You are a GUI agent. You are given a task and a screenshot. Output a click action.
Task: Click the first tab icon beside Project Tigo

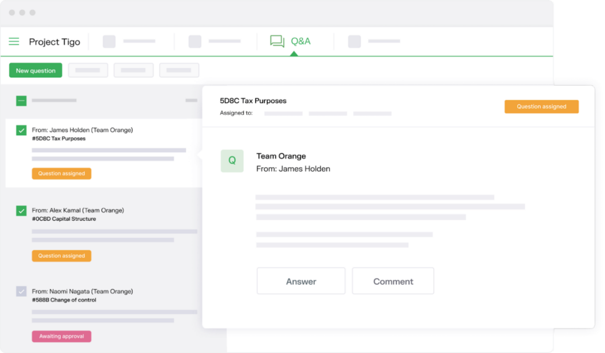pyautogui.click(x=109, y=41)
